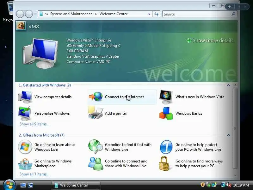Open the View computer details monitor icon
The width and height of the screenshot is (253, 190).
click(x=25, y=97)
